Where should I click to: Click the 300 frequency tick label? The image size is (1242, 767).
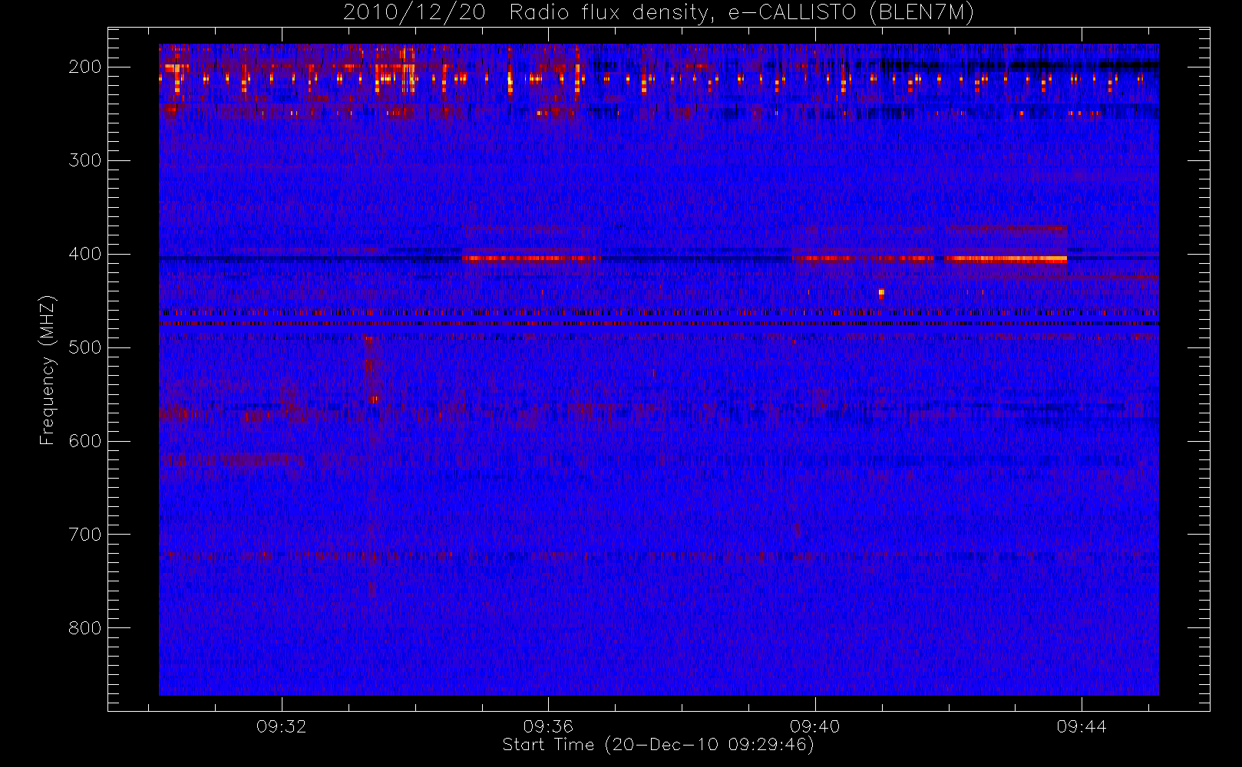(x=85, y=160)
